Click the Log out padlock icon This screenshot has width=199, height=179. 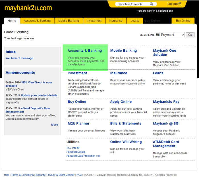(x=180, y=4)
